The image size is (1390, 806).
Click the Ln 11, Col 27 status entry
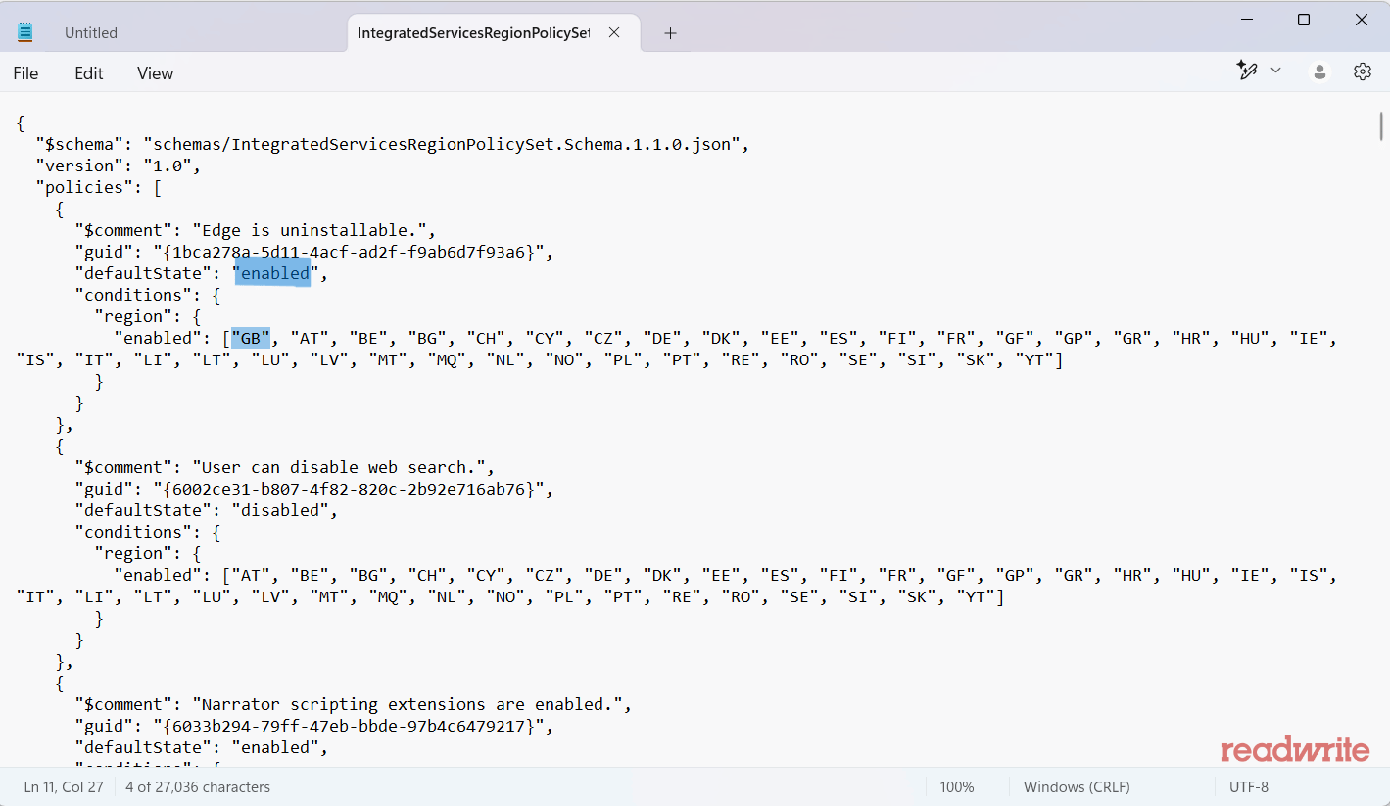coord(64,787)
